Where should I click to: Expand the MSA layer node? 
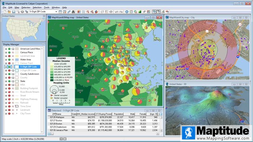pyautogui.click(x=6, y=85)
